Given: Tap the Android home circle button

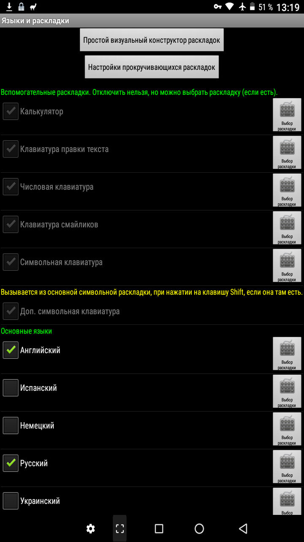Looking at the screenshot, I should [199, 528].
